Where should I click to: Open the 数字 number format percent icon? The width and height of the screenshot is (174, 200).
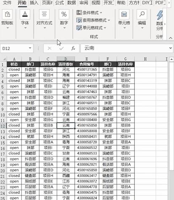[64, 14]
